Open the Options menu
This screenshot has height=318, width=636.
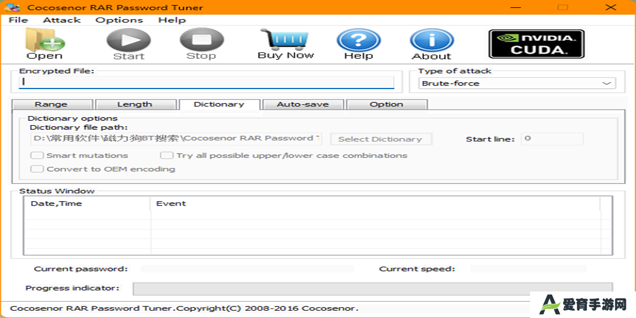pyautogui.click(x=119, y=20)
